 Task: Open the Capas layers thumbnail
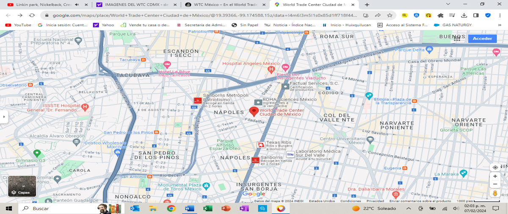coord(22,186)
